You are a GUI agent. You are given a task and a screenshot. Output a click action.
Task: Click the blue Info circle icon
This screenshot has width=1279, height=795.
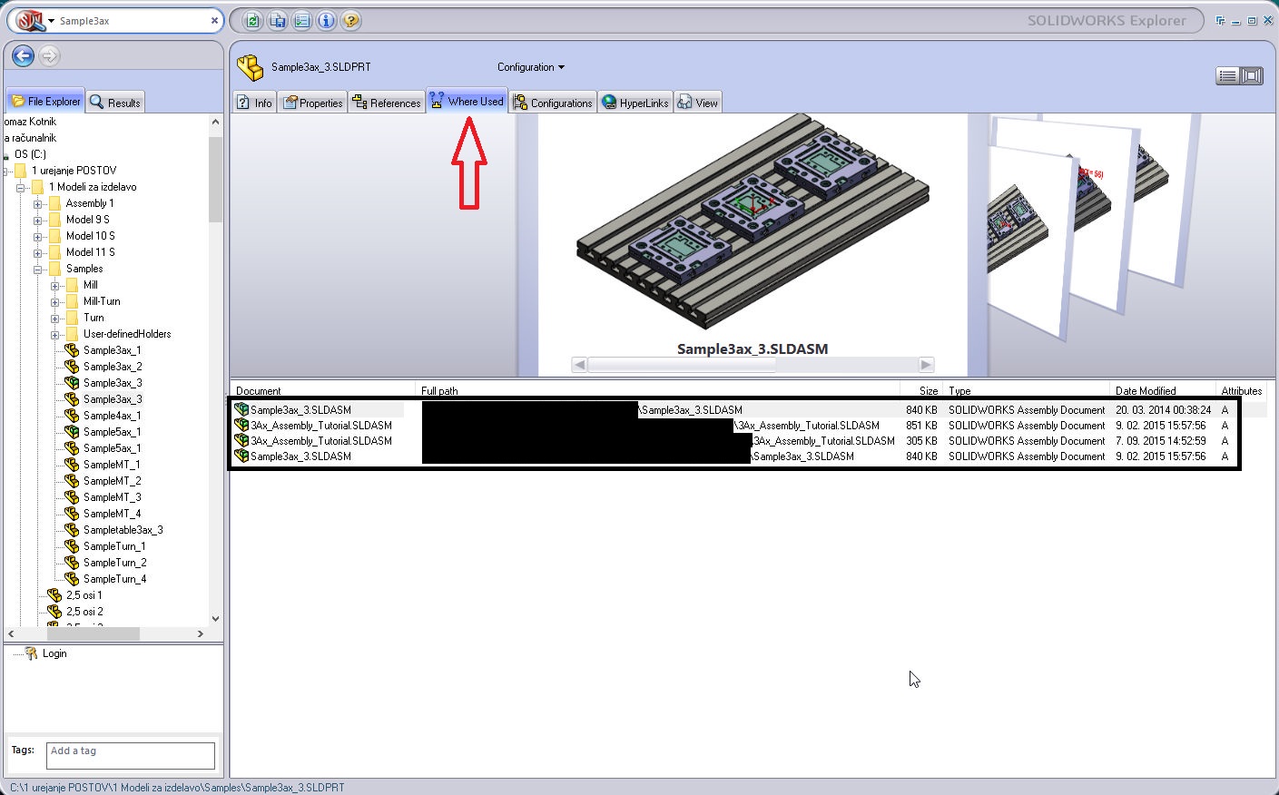click(x=327, y=21)
